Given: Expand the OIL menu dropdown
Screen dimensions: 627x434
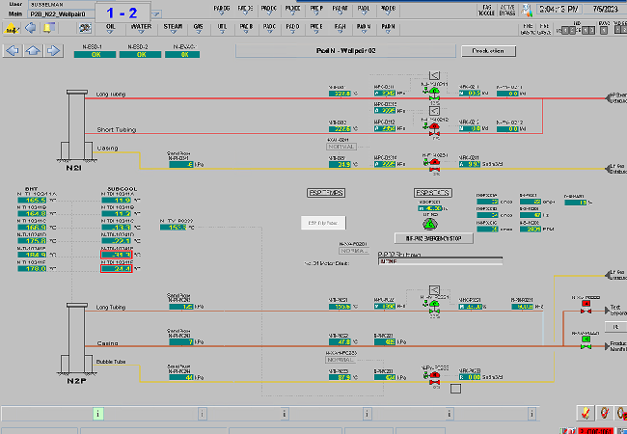Looking at the screenshot, I should (111, 28).
